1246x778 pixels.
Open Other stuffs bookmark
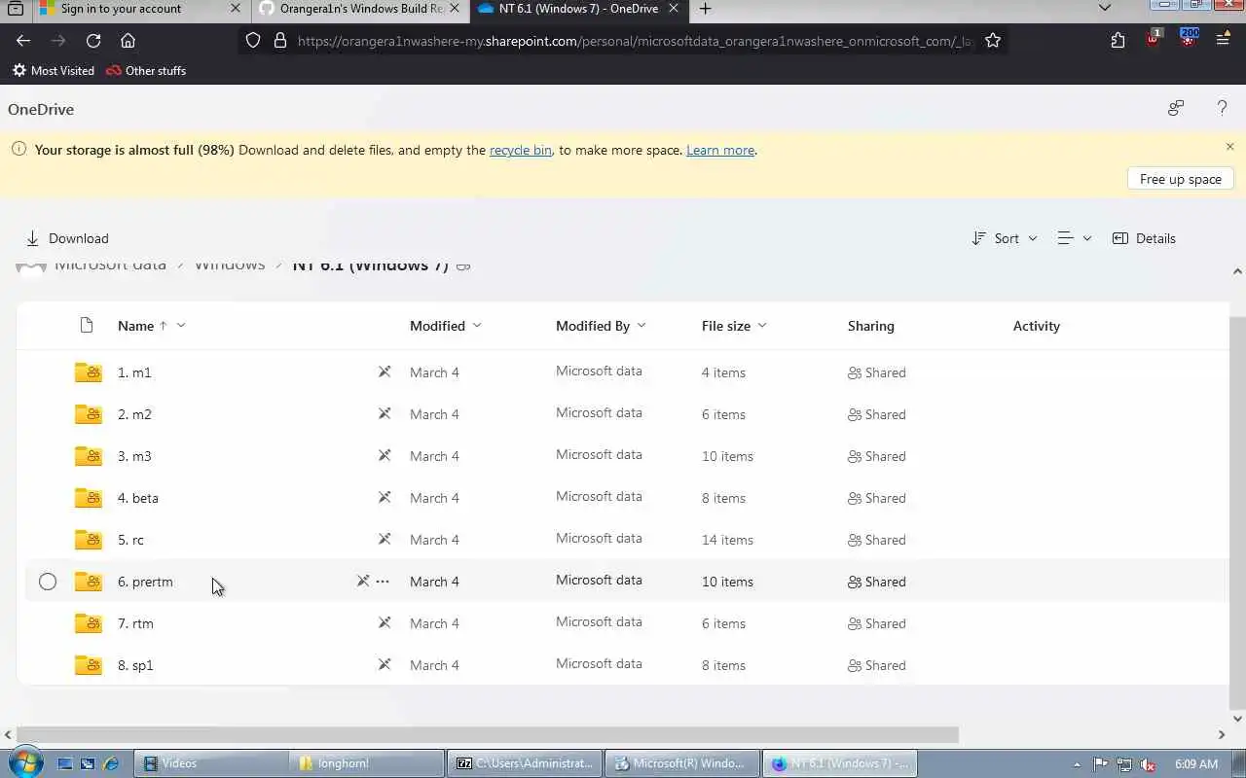[x=146, y=71]
